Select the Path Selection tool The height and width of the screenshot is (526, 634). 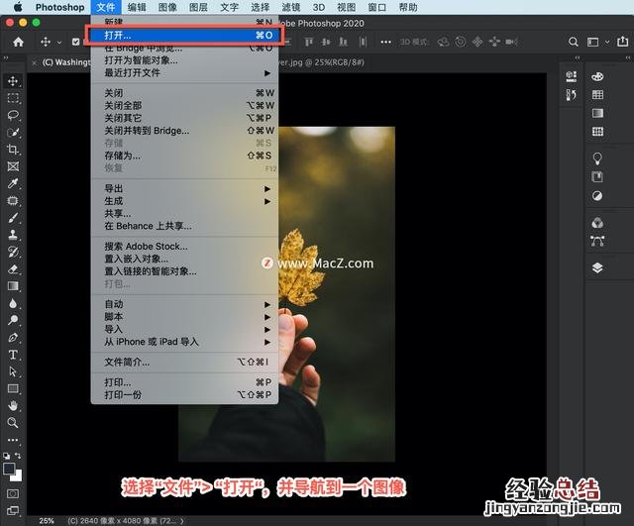(x=13, y=371)
